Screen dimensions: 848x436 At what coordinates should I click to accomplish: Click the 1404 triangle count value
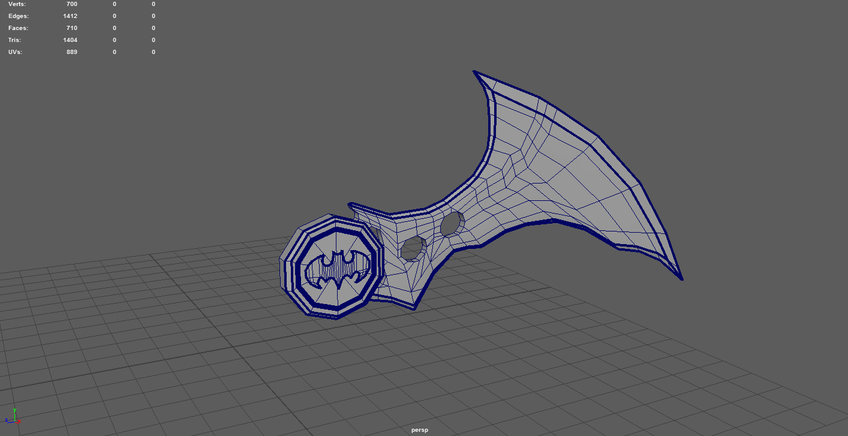tap(70, 40)
